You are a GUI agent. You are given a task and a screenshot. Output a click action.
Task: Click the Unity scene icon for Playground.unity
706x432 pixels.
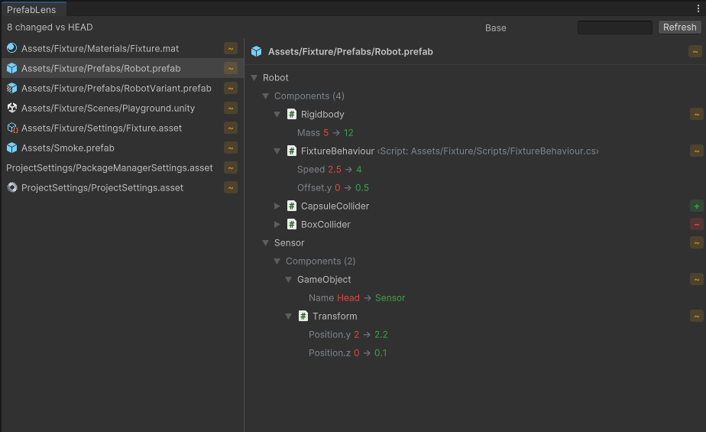pyautogui.click(x=12, y=108)
